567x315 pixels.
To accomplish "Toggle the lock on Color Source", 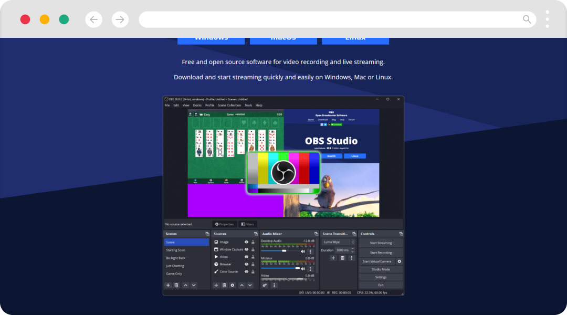I will click(253, 271).
